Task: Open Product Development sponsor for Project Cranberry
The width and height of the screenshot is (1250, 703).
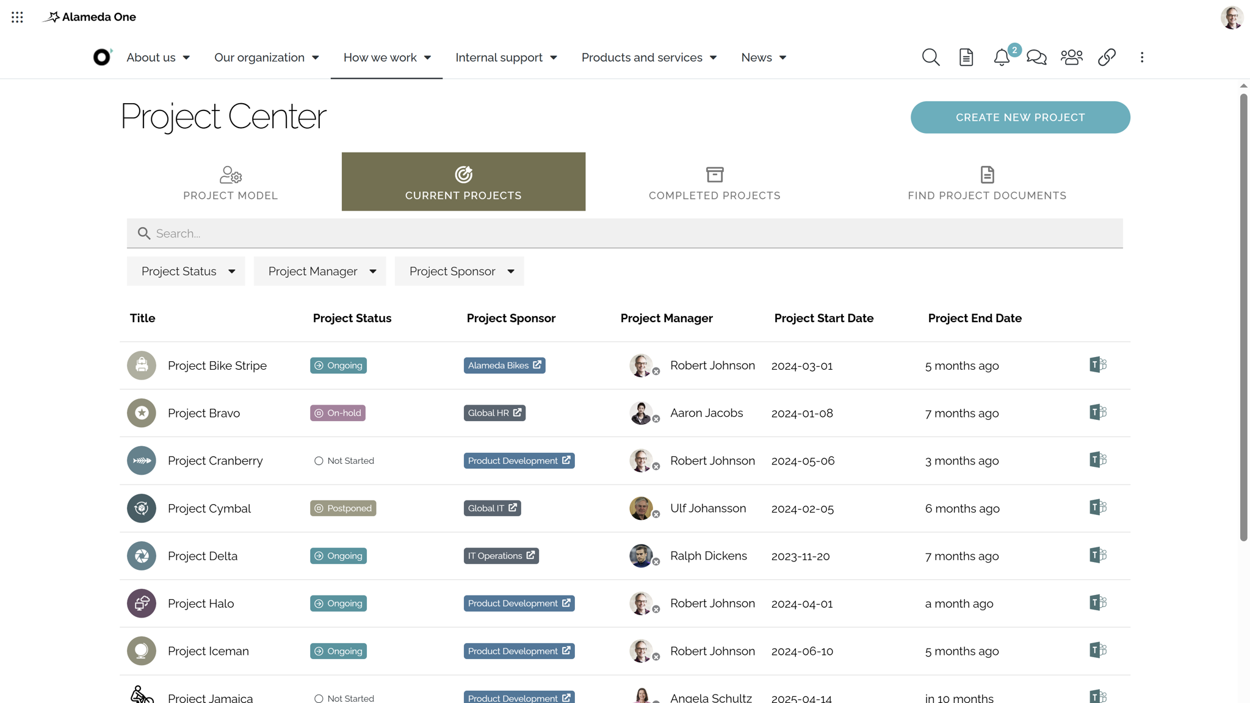Action: 519,461
